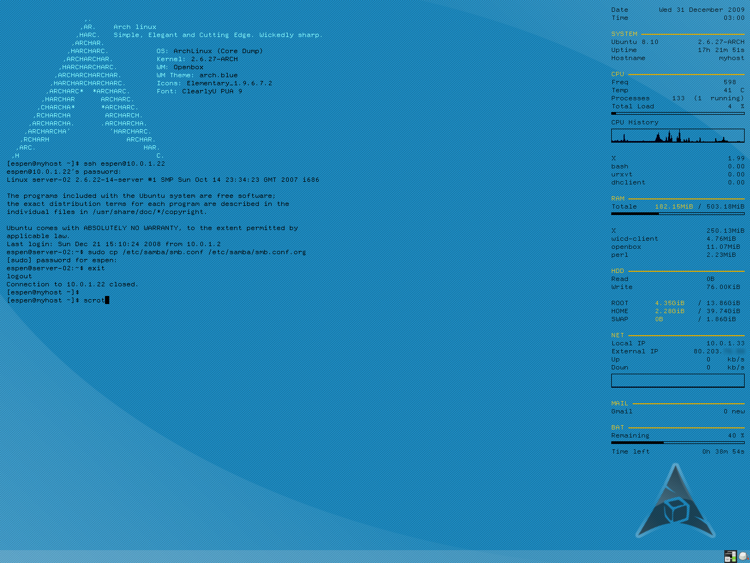Click the RAM section header
The width and height of the screenshot is (750, 563).
tap(618, 198)
